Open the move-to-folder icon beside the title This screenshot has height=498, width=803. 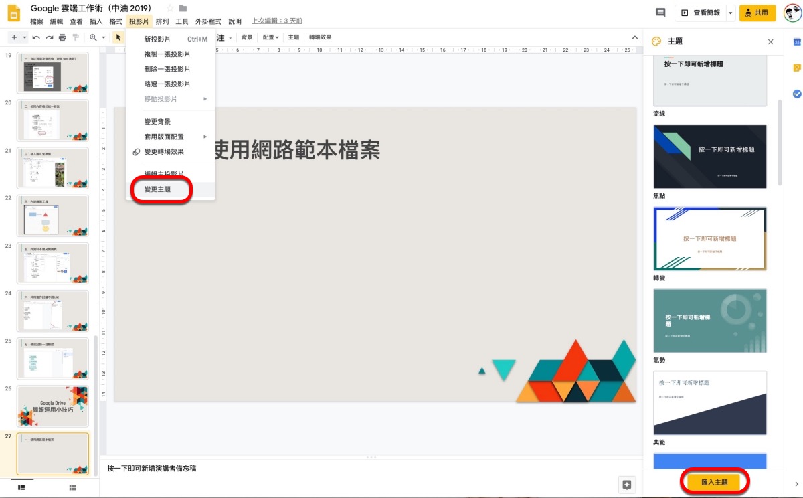183,8
